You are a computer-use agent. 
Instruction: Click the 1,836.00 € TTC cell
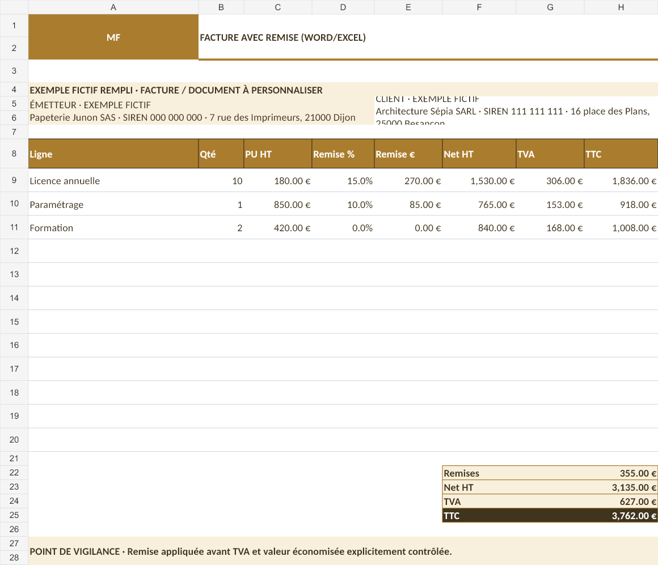tap(621, 181)
